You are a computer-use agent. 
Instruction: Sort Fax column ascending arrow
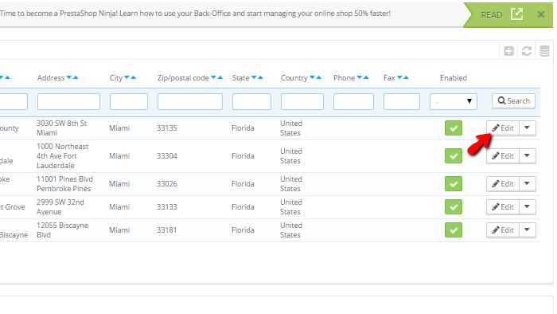[x=406, y=77]
